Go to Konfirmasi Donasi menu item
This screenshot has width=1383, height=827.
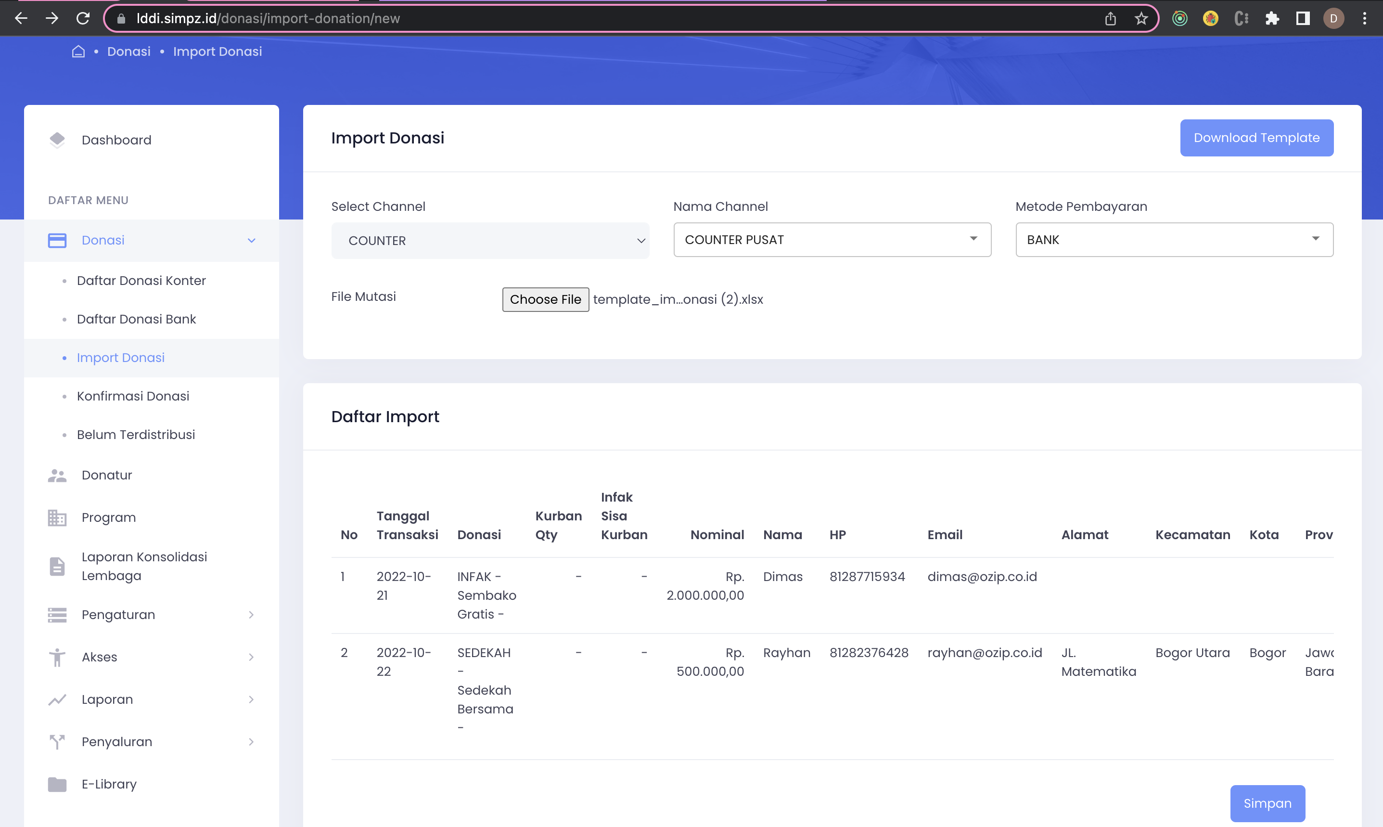pos(133,396)
